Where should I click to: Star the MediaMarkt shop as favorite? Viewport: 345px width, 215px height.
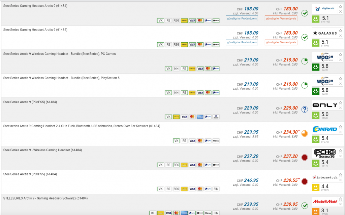[340, 199]
